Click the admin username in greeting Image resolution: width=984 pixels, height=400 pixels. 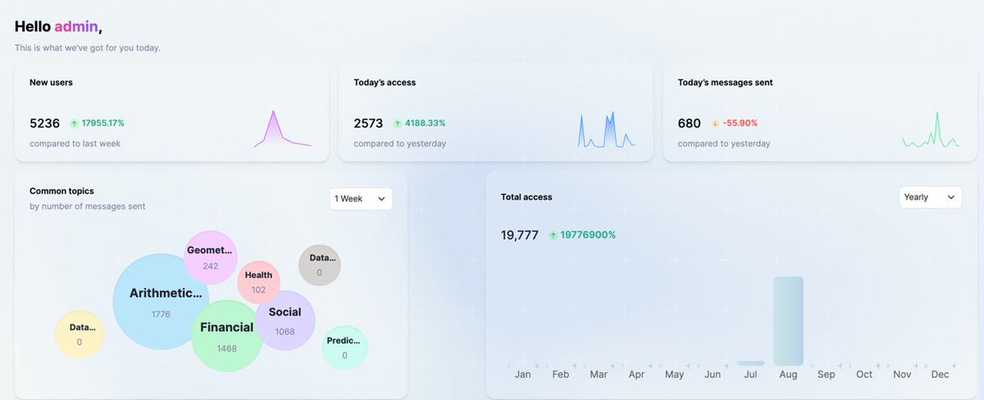pyautogui.click(x=76, y=26)
